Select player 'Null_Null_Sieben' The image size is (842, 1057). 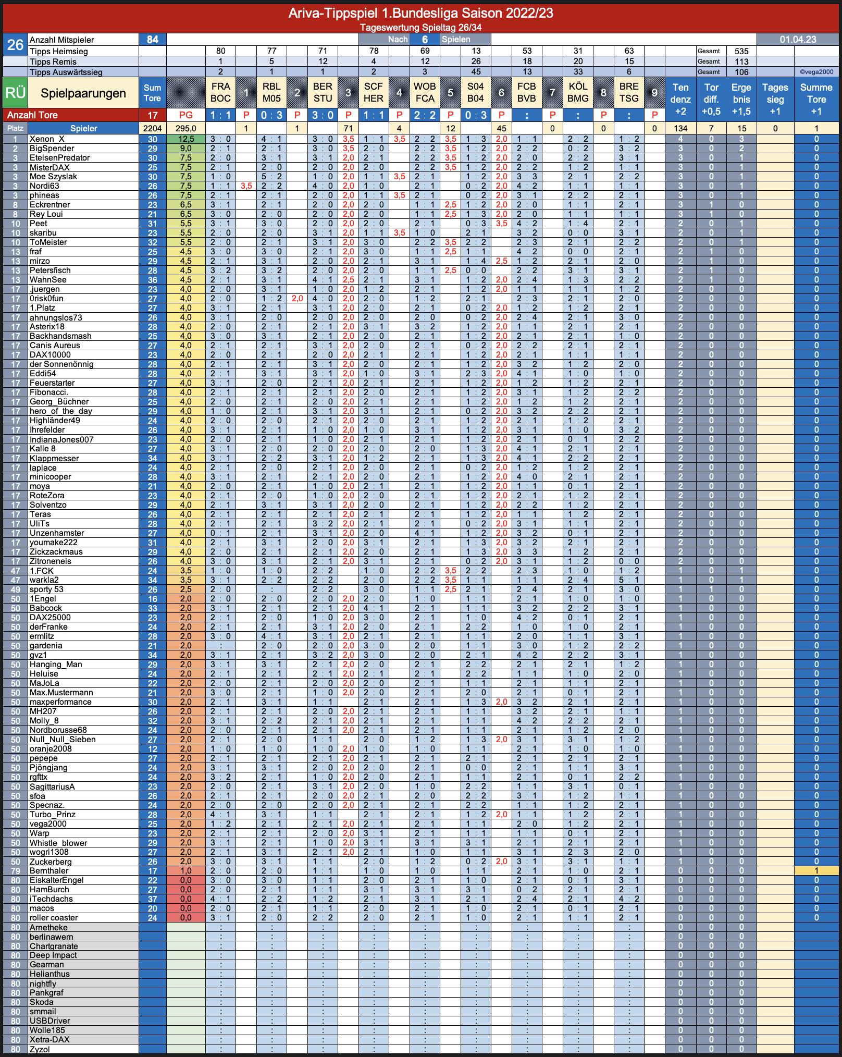[63, 740]
